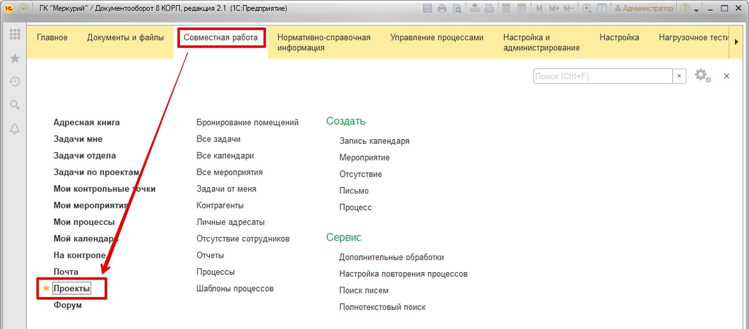Click into the Поиск (Ctrl+F) field
This screenshot has height=329, width=749.
pyautogui.click(x=603, y=76)
